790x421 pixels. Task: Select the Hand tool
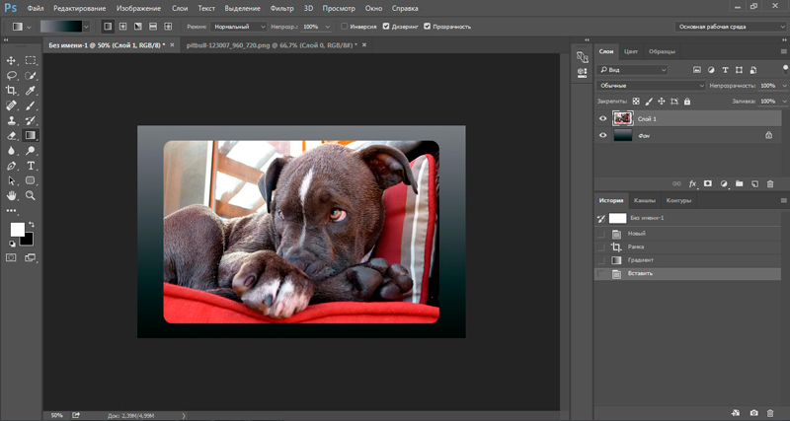tap(11, 195)
